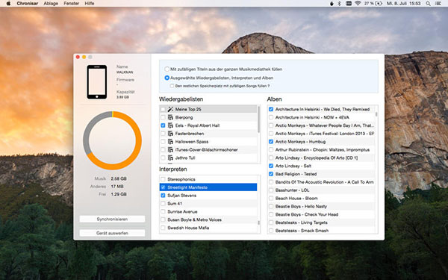Image resolution: width=448 pixels, height=280 pixels.
Task: Click the Musik 2.58 GB storage value
Action: click(x=119, y=178)
